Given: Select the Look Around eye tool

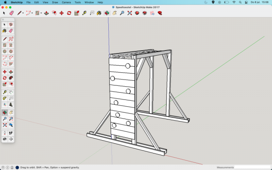Looking at the screenshot, I should pyautogui.click(x=5, y=139).
